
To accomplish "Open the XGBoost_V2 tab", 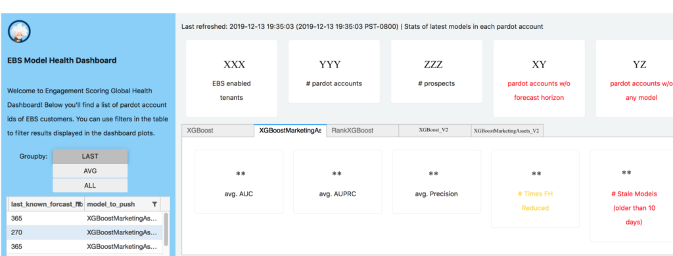I will (x=434, y=131).
